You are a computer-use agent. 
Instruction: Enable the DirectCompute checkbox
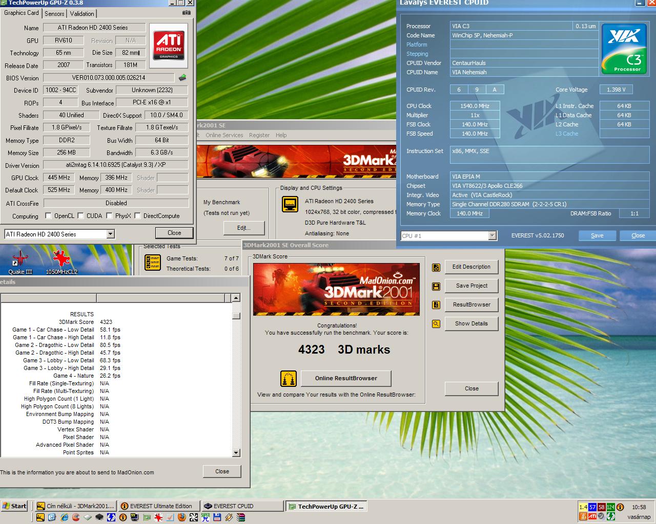[137, 216]
